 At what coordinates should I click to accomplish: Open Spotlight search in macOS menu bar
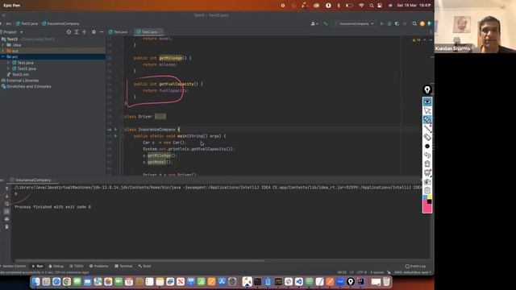point(371,6)
